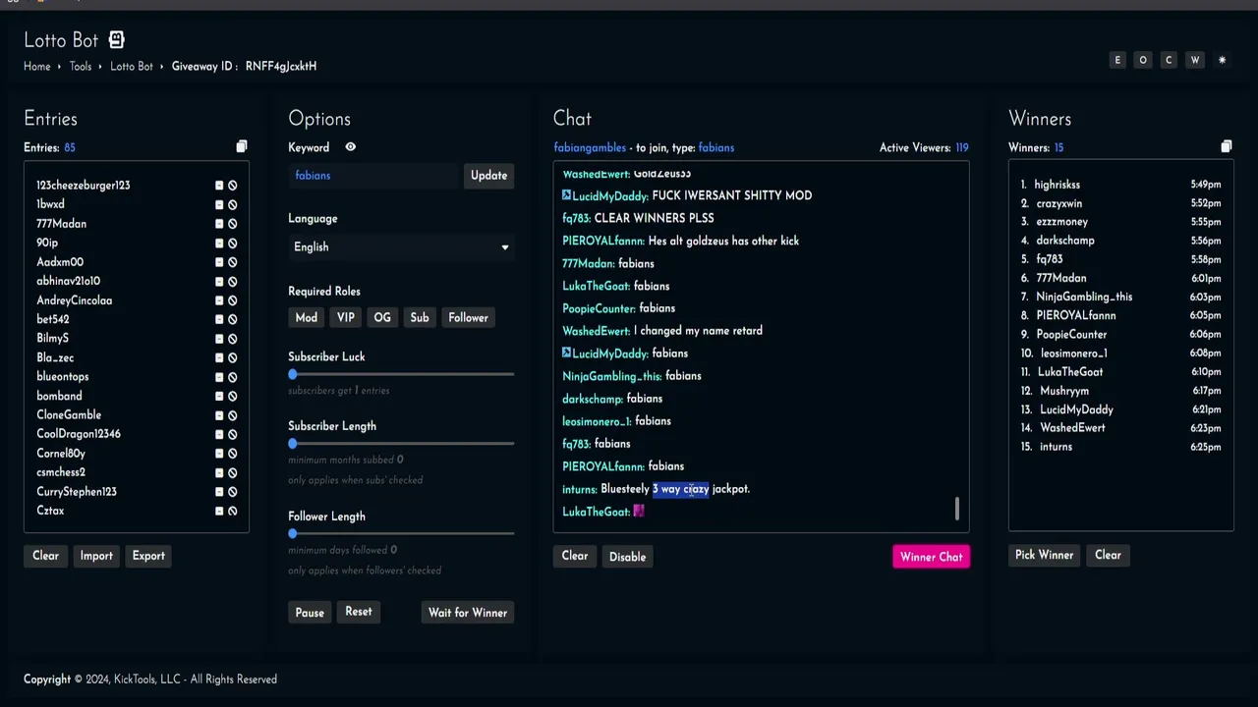Toggle the O panel shortcut button
This screenshot has height=707, width=1258.
[1143, 60]
